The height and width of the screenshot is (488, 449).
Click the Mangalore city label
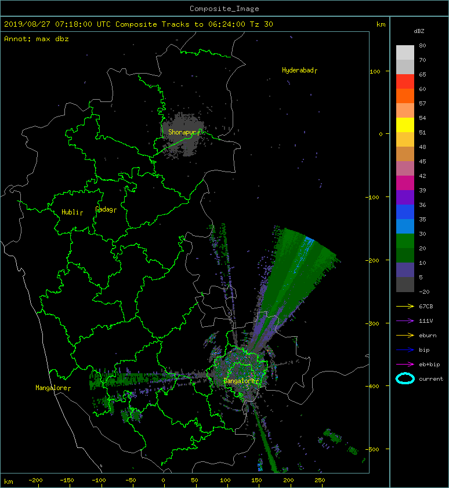tap(52, 388)
